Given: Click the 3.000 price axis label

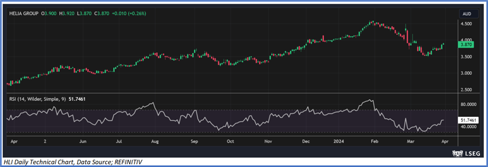Looking at the screenshot, I should pos(466,73).
